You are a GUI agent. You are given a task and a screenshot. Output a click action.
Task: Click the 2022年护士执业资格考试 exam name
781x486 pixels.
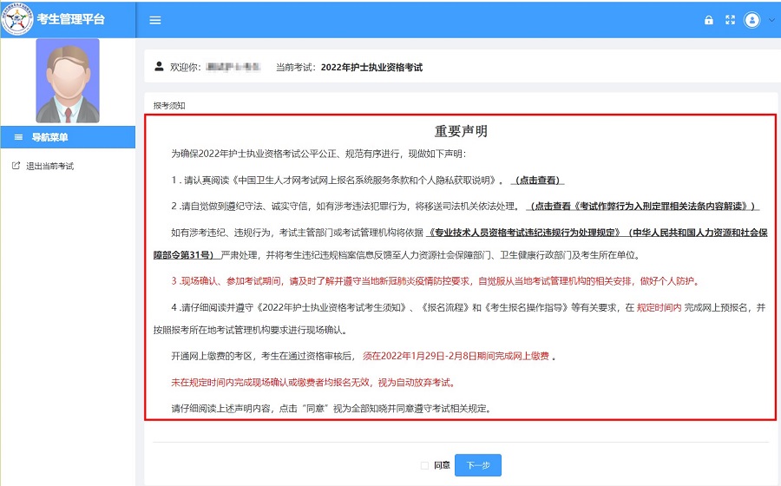[x=371, y=67]
